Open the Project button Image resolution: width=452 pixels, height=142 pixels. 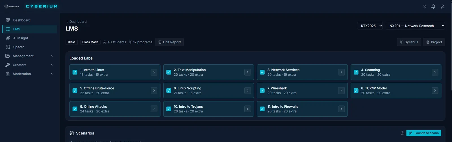(434, 42)
